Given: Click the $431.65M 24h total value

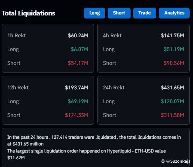Looking at the screenshot, I should pos(172,88).
